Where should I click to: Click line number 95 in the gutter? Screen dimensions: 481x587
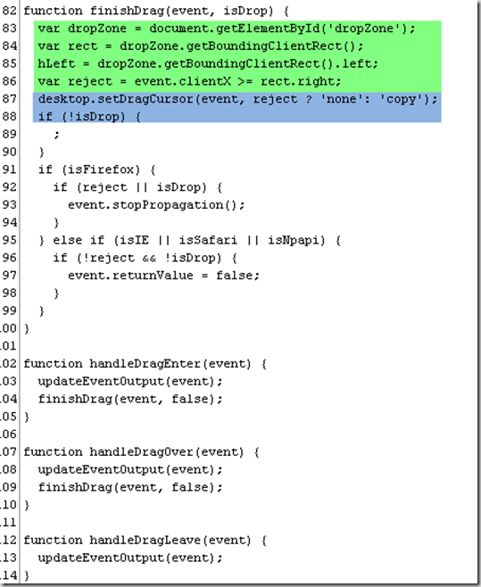[9, 240]
